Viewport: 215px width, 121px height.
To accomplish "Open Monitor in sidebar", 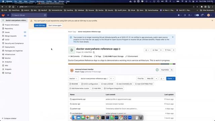I will click(x=8, y=58).
